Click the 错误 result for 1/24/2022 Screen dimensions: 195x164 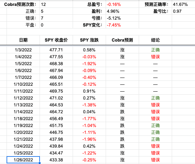pyautogui.click(x=155, y=146)
